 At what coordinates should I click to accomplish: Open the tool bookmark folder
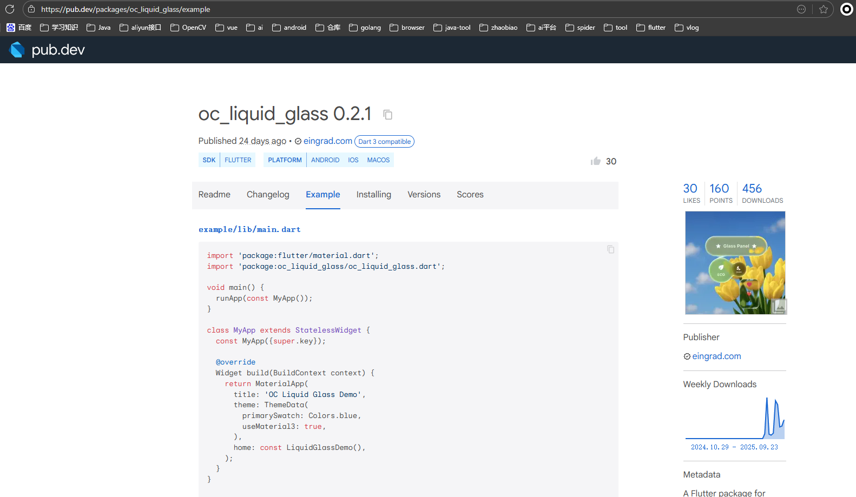(x=615, y=28)
